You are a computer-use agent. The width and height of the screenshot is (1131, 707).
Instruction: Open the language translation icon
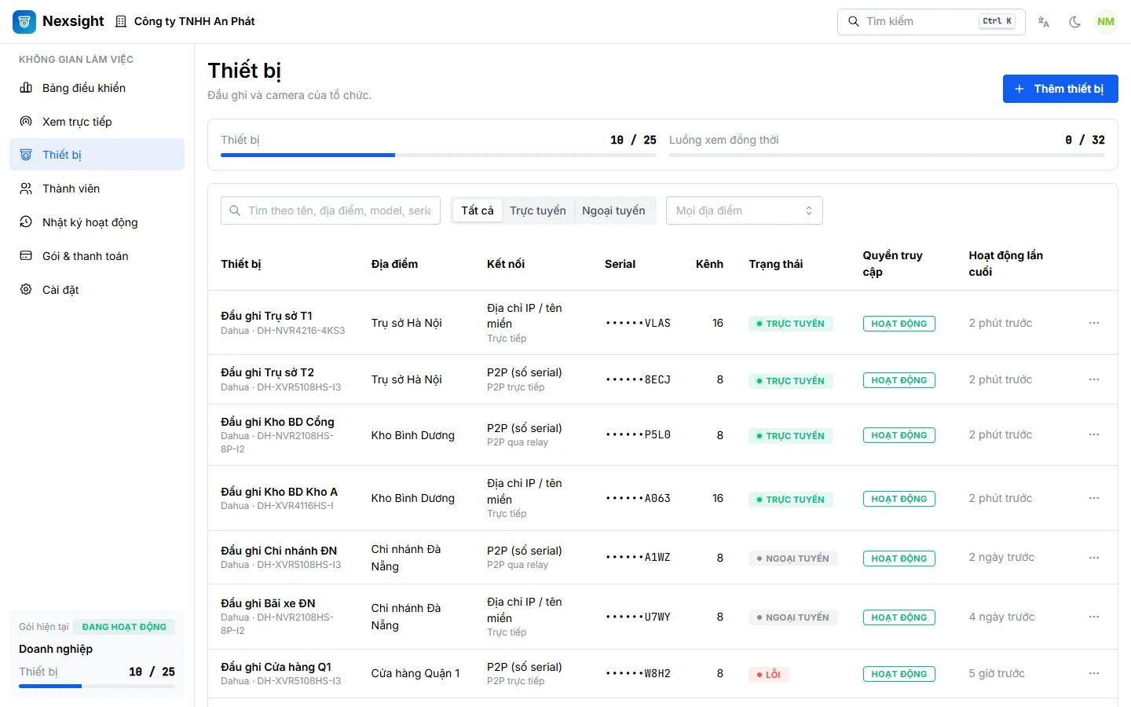pyautogui.click(x=1044, y=22)
